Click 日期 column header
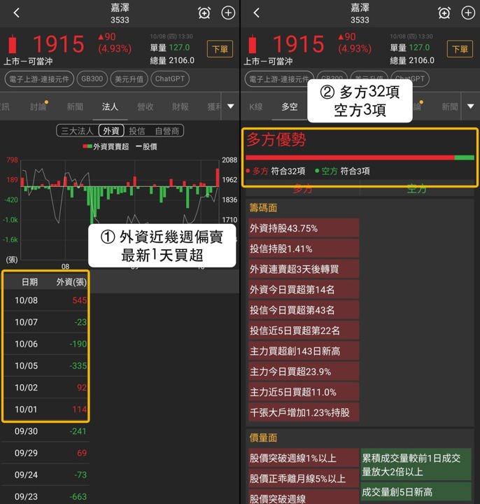 [x=29, y=282]
